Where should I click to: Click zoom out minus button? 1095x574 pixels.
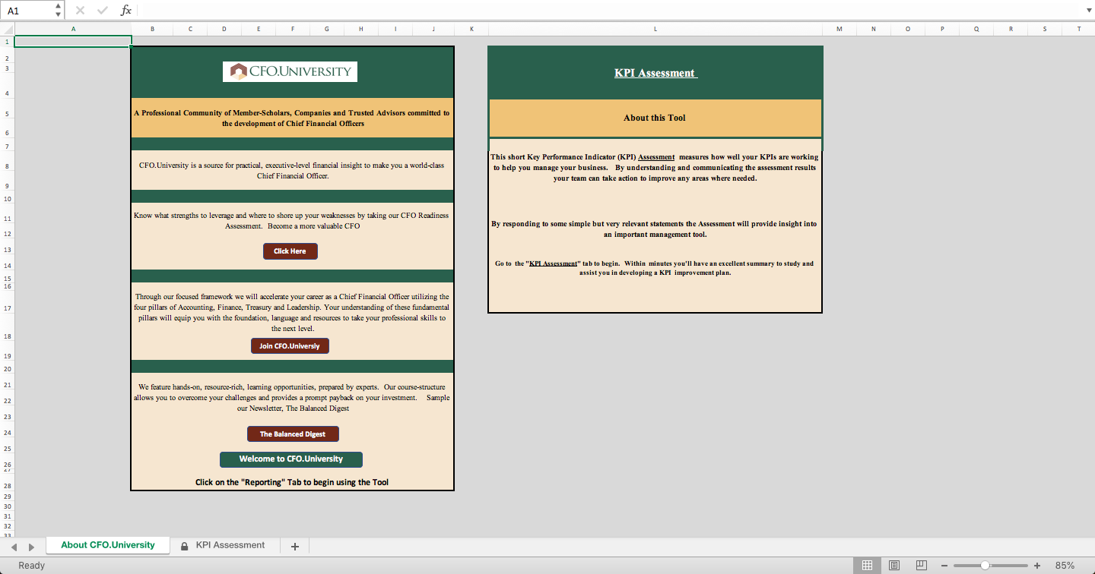click(x=944, y=566)
